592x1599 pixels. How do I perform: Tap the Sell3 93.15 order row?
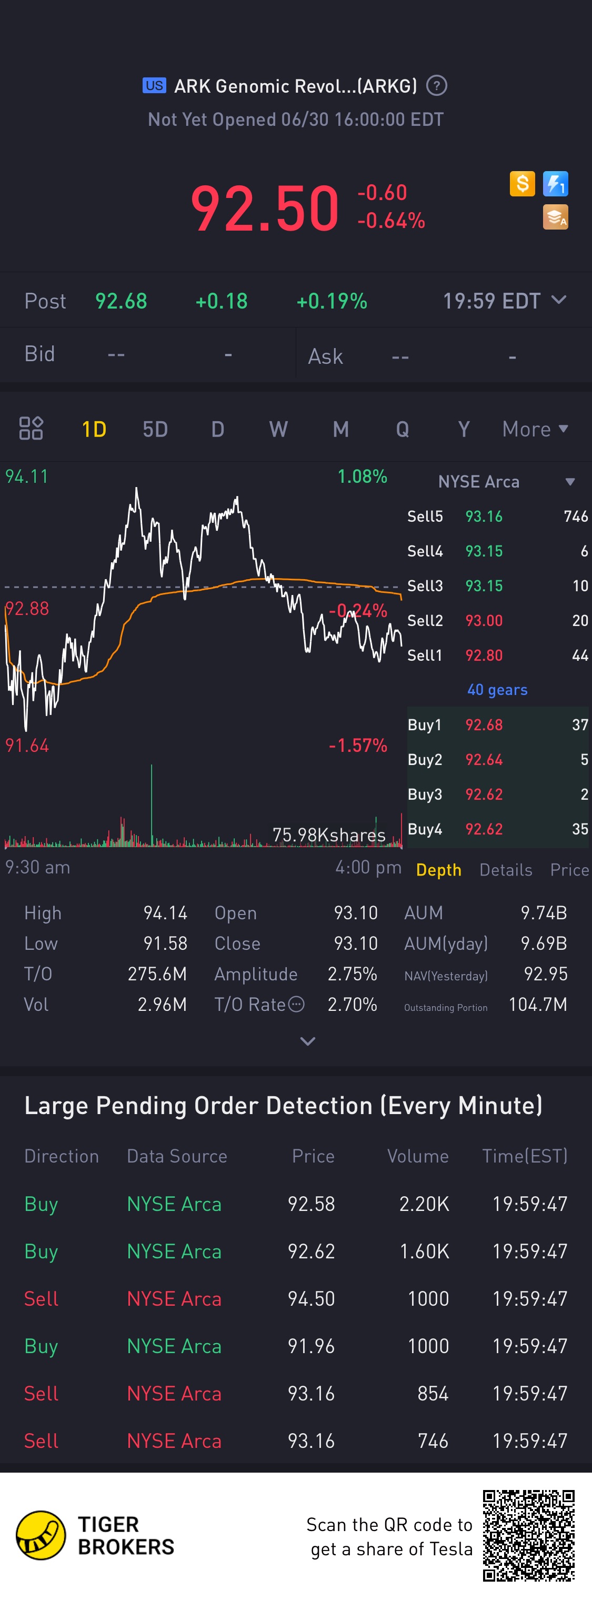tap(498, 586)
